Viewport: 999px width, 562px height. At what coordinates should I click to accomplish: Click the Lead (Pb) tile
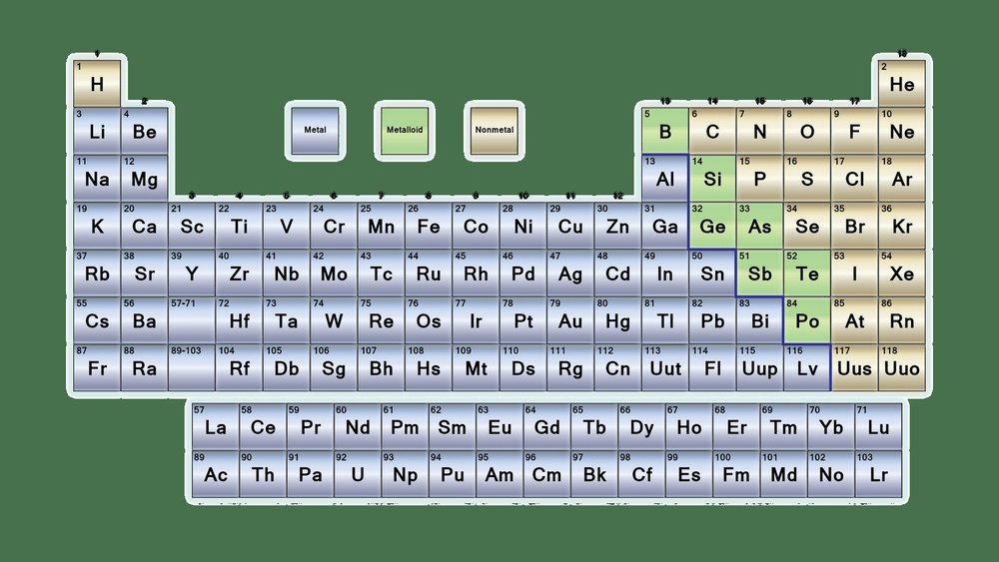(x=712, y=320)
